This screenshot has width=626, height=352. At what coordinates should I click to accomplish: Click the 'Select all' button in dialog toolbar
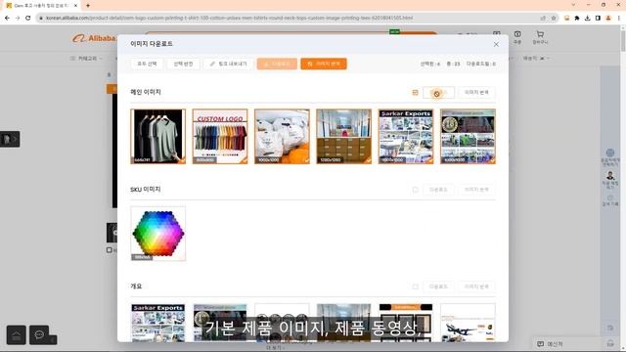point(147,64)
